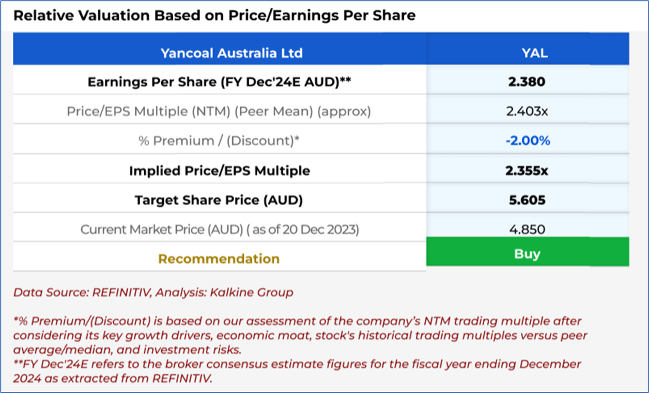This screenshot has height=393, width=649.
Task: Select the Price/EPS Multiple (NTM) label
Action: click(x=219, y=111)
